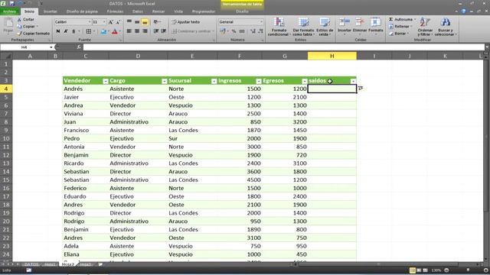Open the Archivo tab
This screenshot has width=490, height=275.
point(10,11)
